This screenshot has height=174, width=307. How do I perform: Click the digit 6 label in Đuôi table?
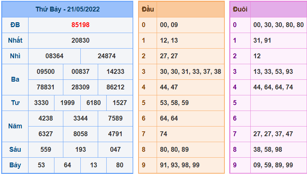tap(235, 118)
